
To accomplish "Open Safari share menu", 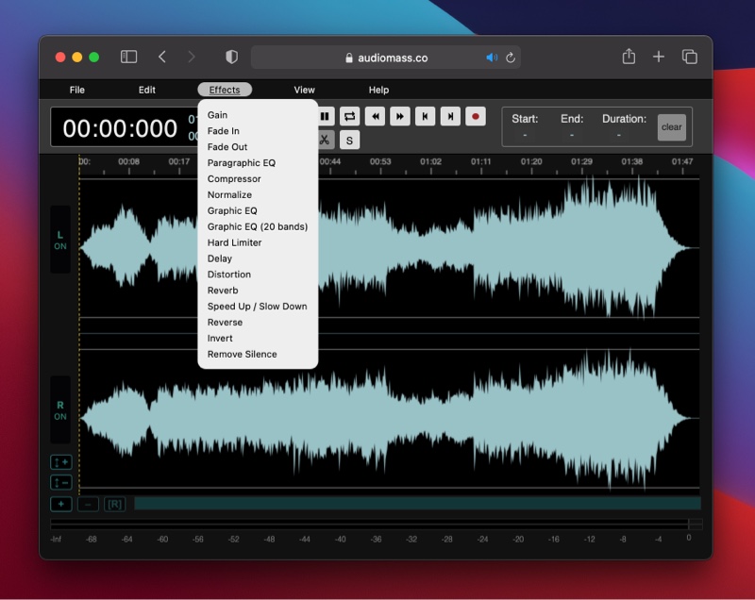I will click(629, 57).
